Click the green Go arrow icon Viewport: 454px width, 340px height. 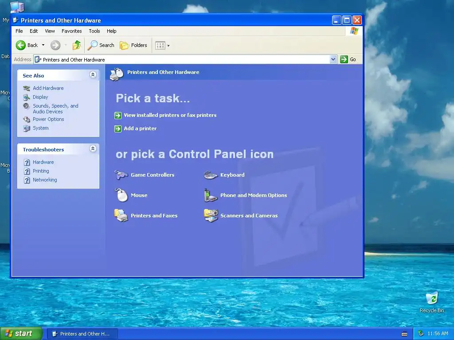(344, 59)
